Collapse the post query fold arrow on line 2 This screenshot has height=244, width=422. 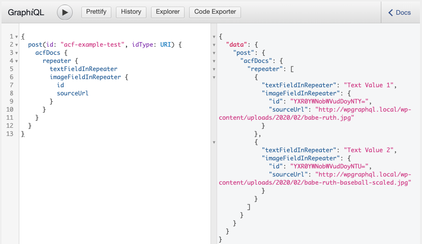click(17, 45)
